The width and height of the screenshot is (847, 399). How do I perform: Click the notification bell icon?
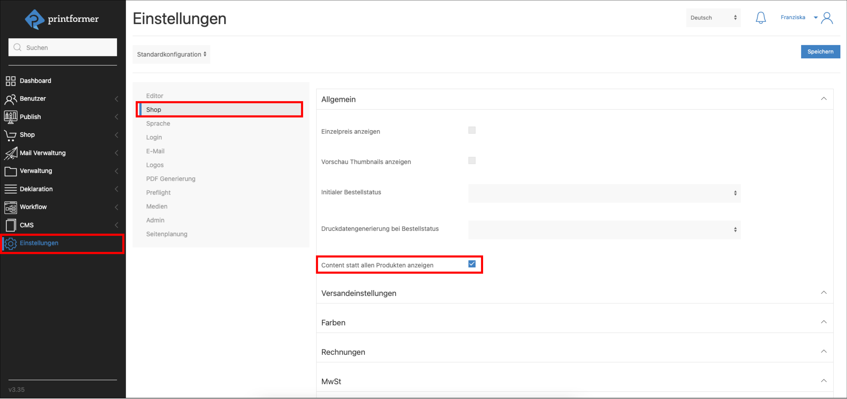(761, 18)
